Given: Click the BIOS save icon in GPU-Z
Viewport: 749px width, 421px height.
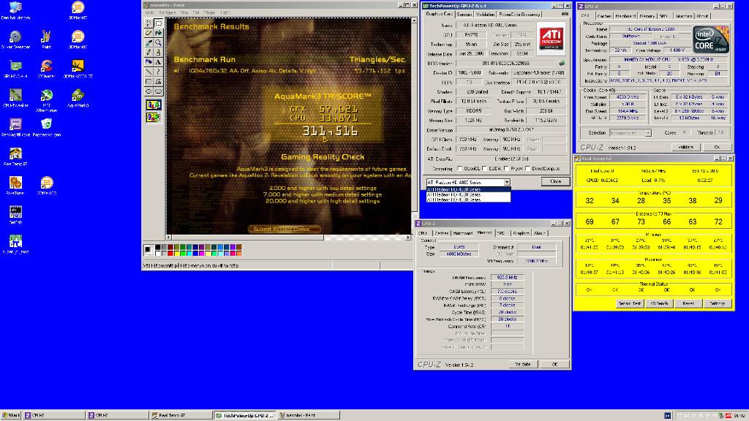Looking at the screenshot, I should 562,63.
